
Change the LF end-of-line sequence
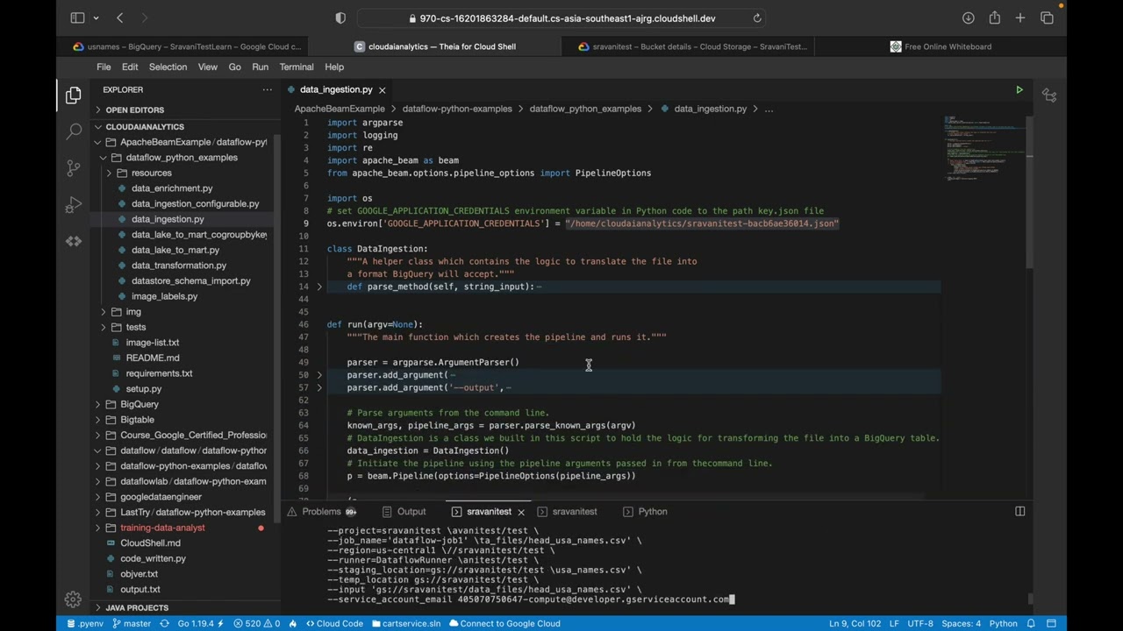[x=894, y=623]
